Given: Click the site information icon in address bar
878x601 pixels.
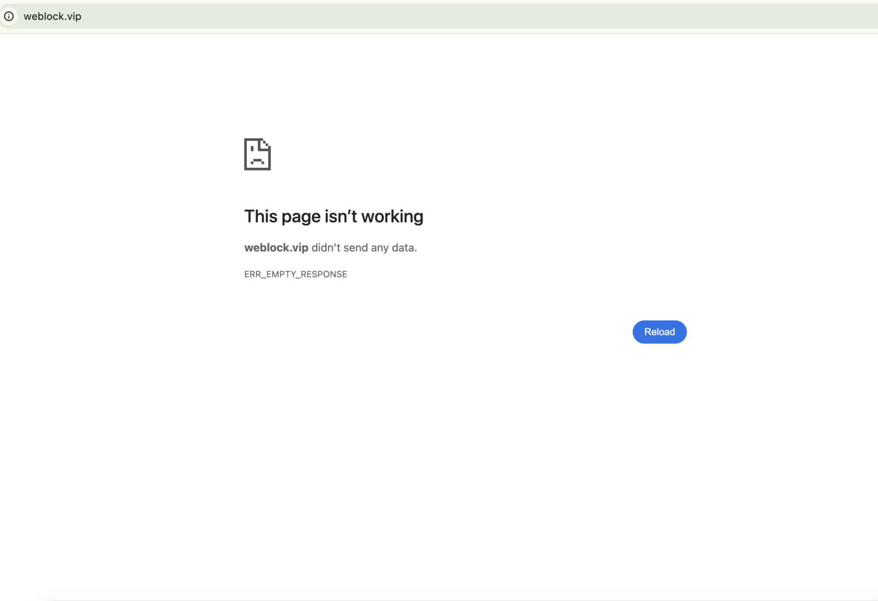Looking at the screenshot, I should tap(9, 16).
